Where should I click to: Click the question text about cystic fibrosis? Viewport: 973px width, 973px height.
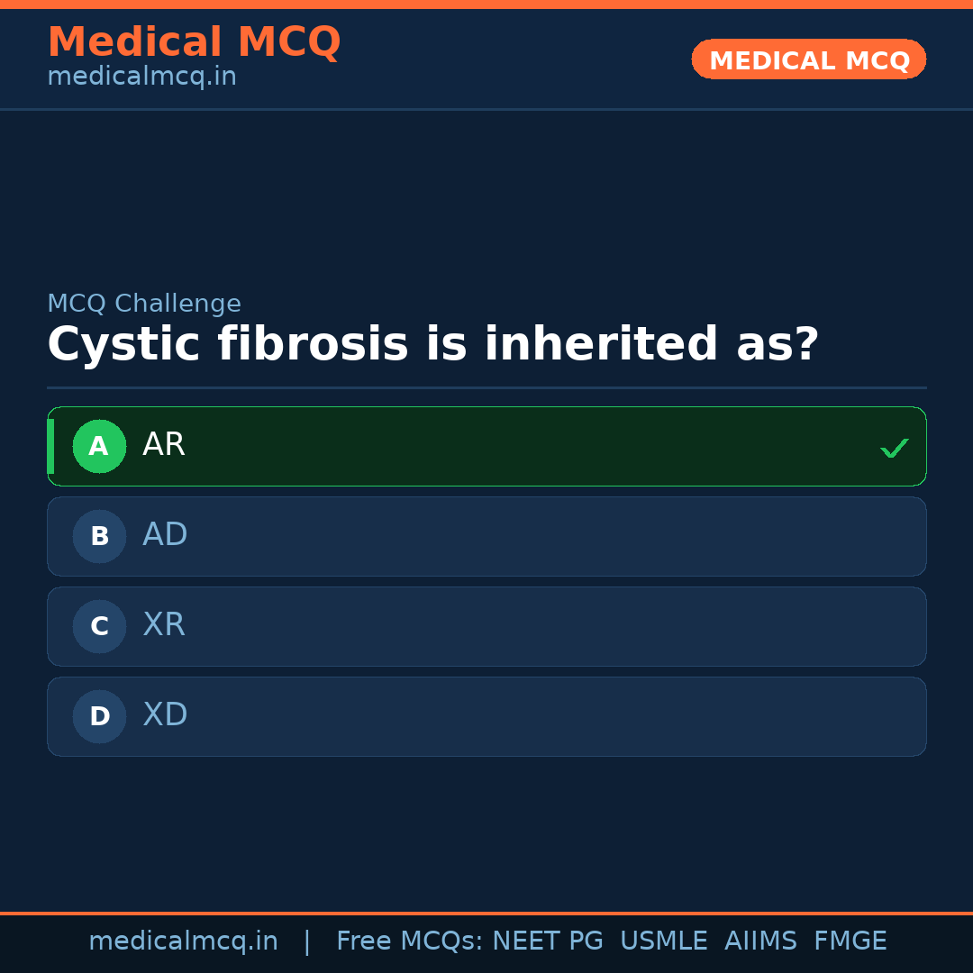click(x=432, y=343)
